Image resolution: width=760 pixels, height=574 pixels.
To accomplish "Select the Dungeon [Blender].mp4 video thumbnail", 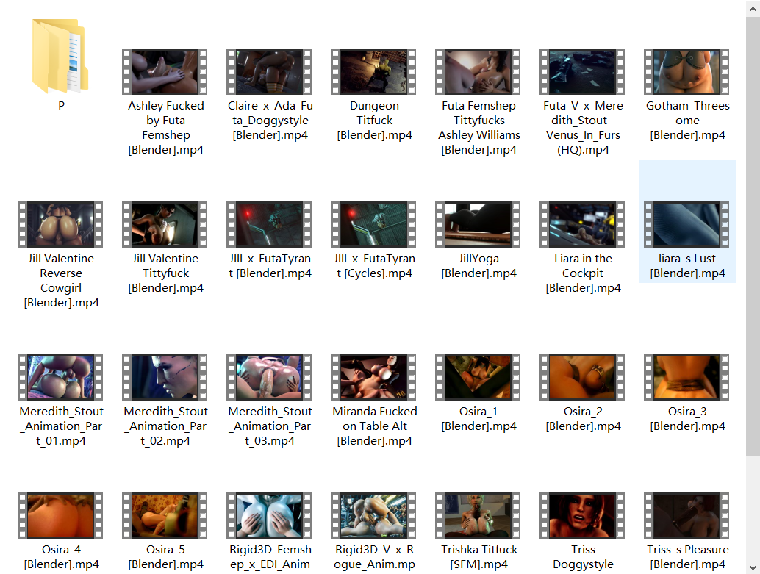I will pyautogui.click(x=373, y=71).
